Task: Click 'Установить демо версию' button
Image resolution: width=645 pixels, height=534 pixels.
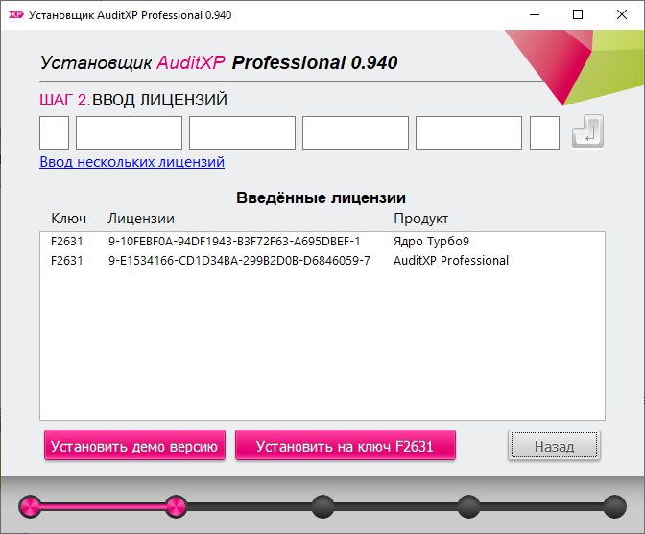Action: point(134,445)
